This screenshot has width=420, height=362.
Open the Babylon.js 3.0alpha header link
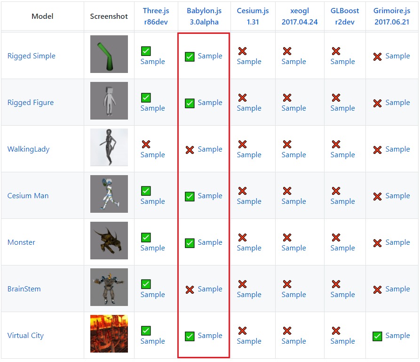(x=204, y=16)
